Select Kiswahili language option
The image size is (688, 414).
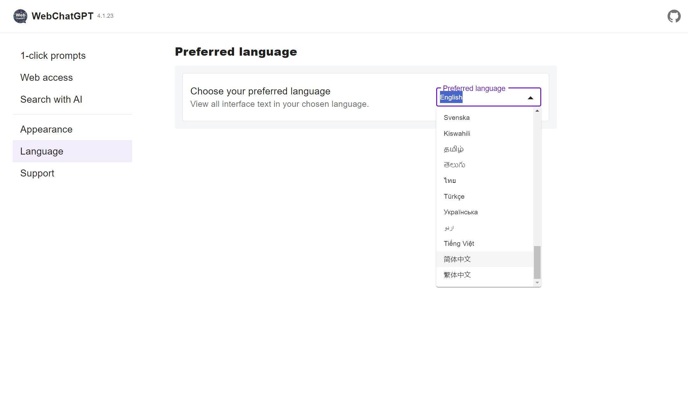pyautogui.click(x=485, y=134)
